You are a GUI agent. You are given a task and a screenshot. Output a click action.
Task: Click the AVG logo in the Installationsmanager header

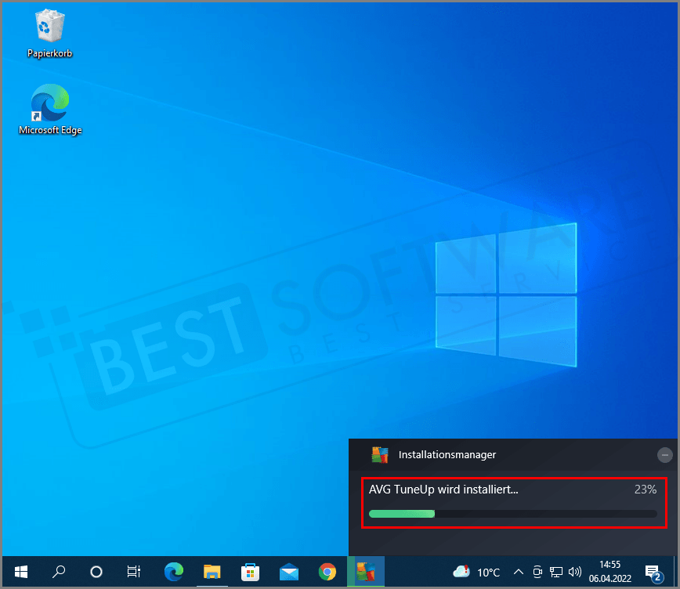click(x=379, y=454)
